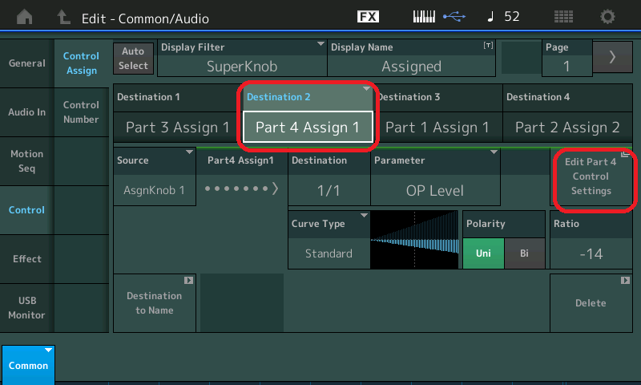This screenshot has width=641, height=385.
Task: Set Polarity to Bi
Action: tap(525, 253)
